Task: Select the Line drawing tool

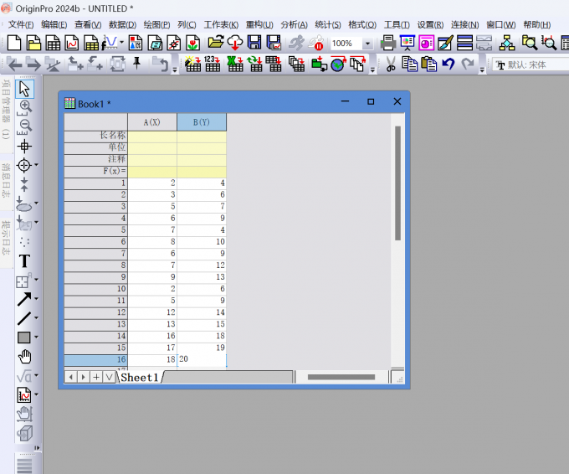Action: point(24,318)
